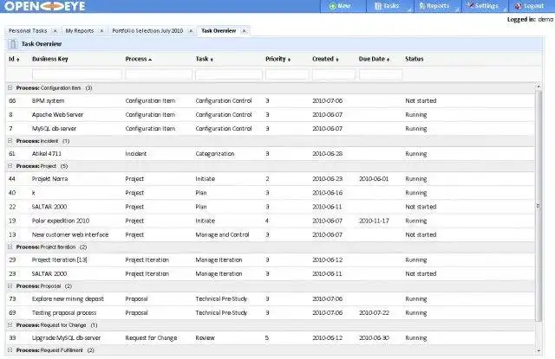Collapse the Request for Change group

pyautogui.click(x=10, y=325)
